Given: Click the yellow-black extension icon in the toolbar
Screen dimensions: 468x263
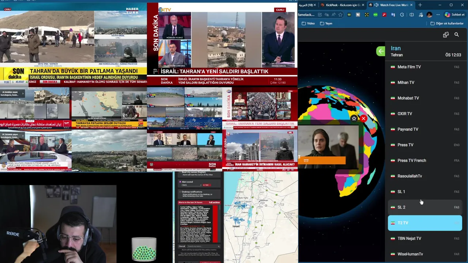Looking at the screenshot, I should tap(367, 15).
